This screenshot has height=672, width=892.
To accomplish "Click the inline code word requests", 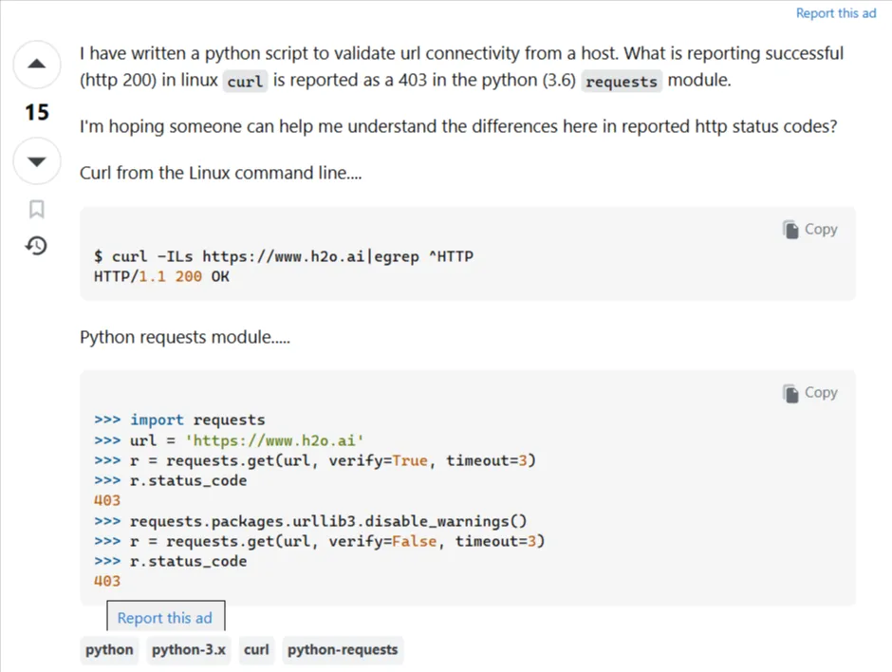I will 622,82.
